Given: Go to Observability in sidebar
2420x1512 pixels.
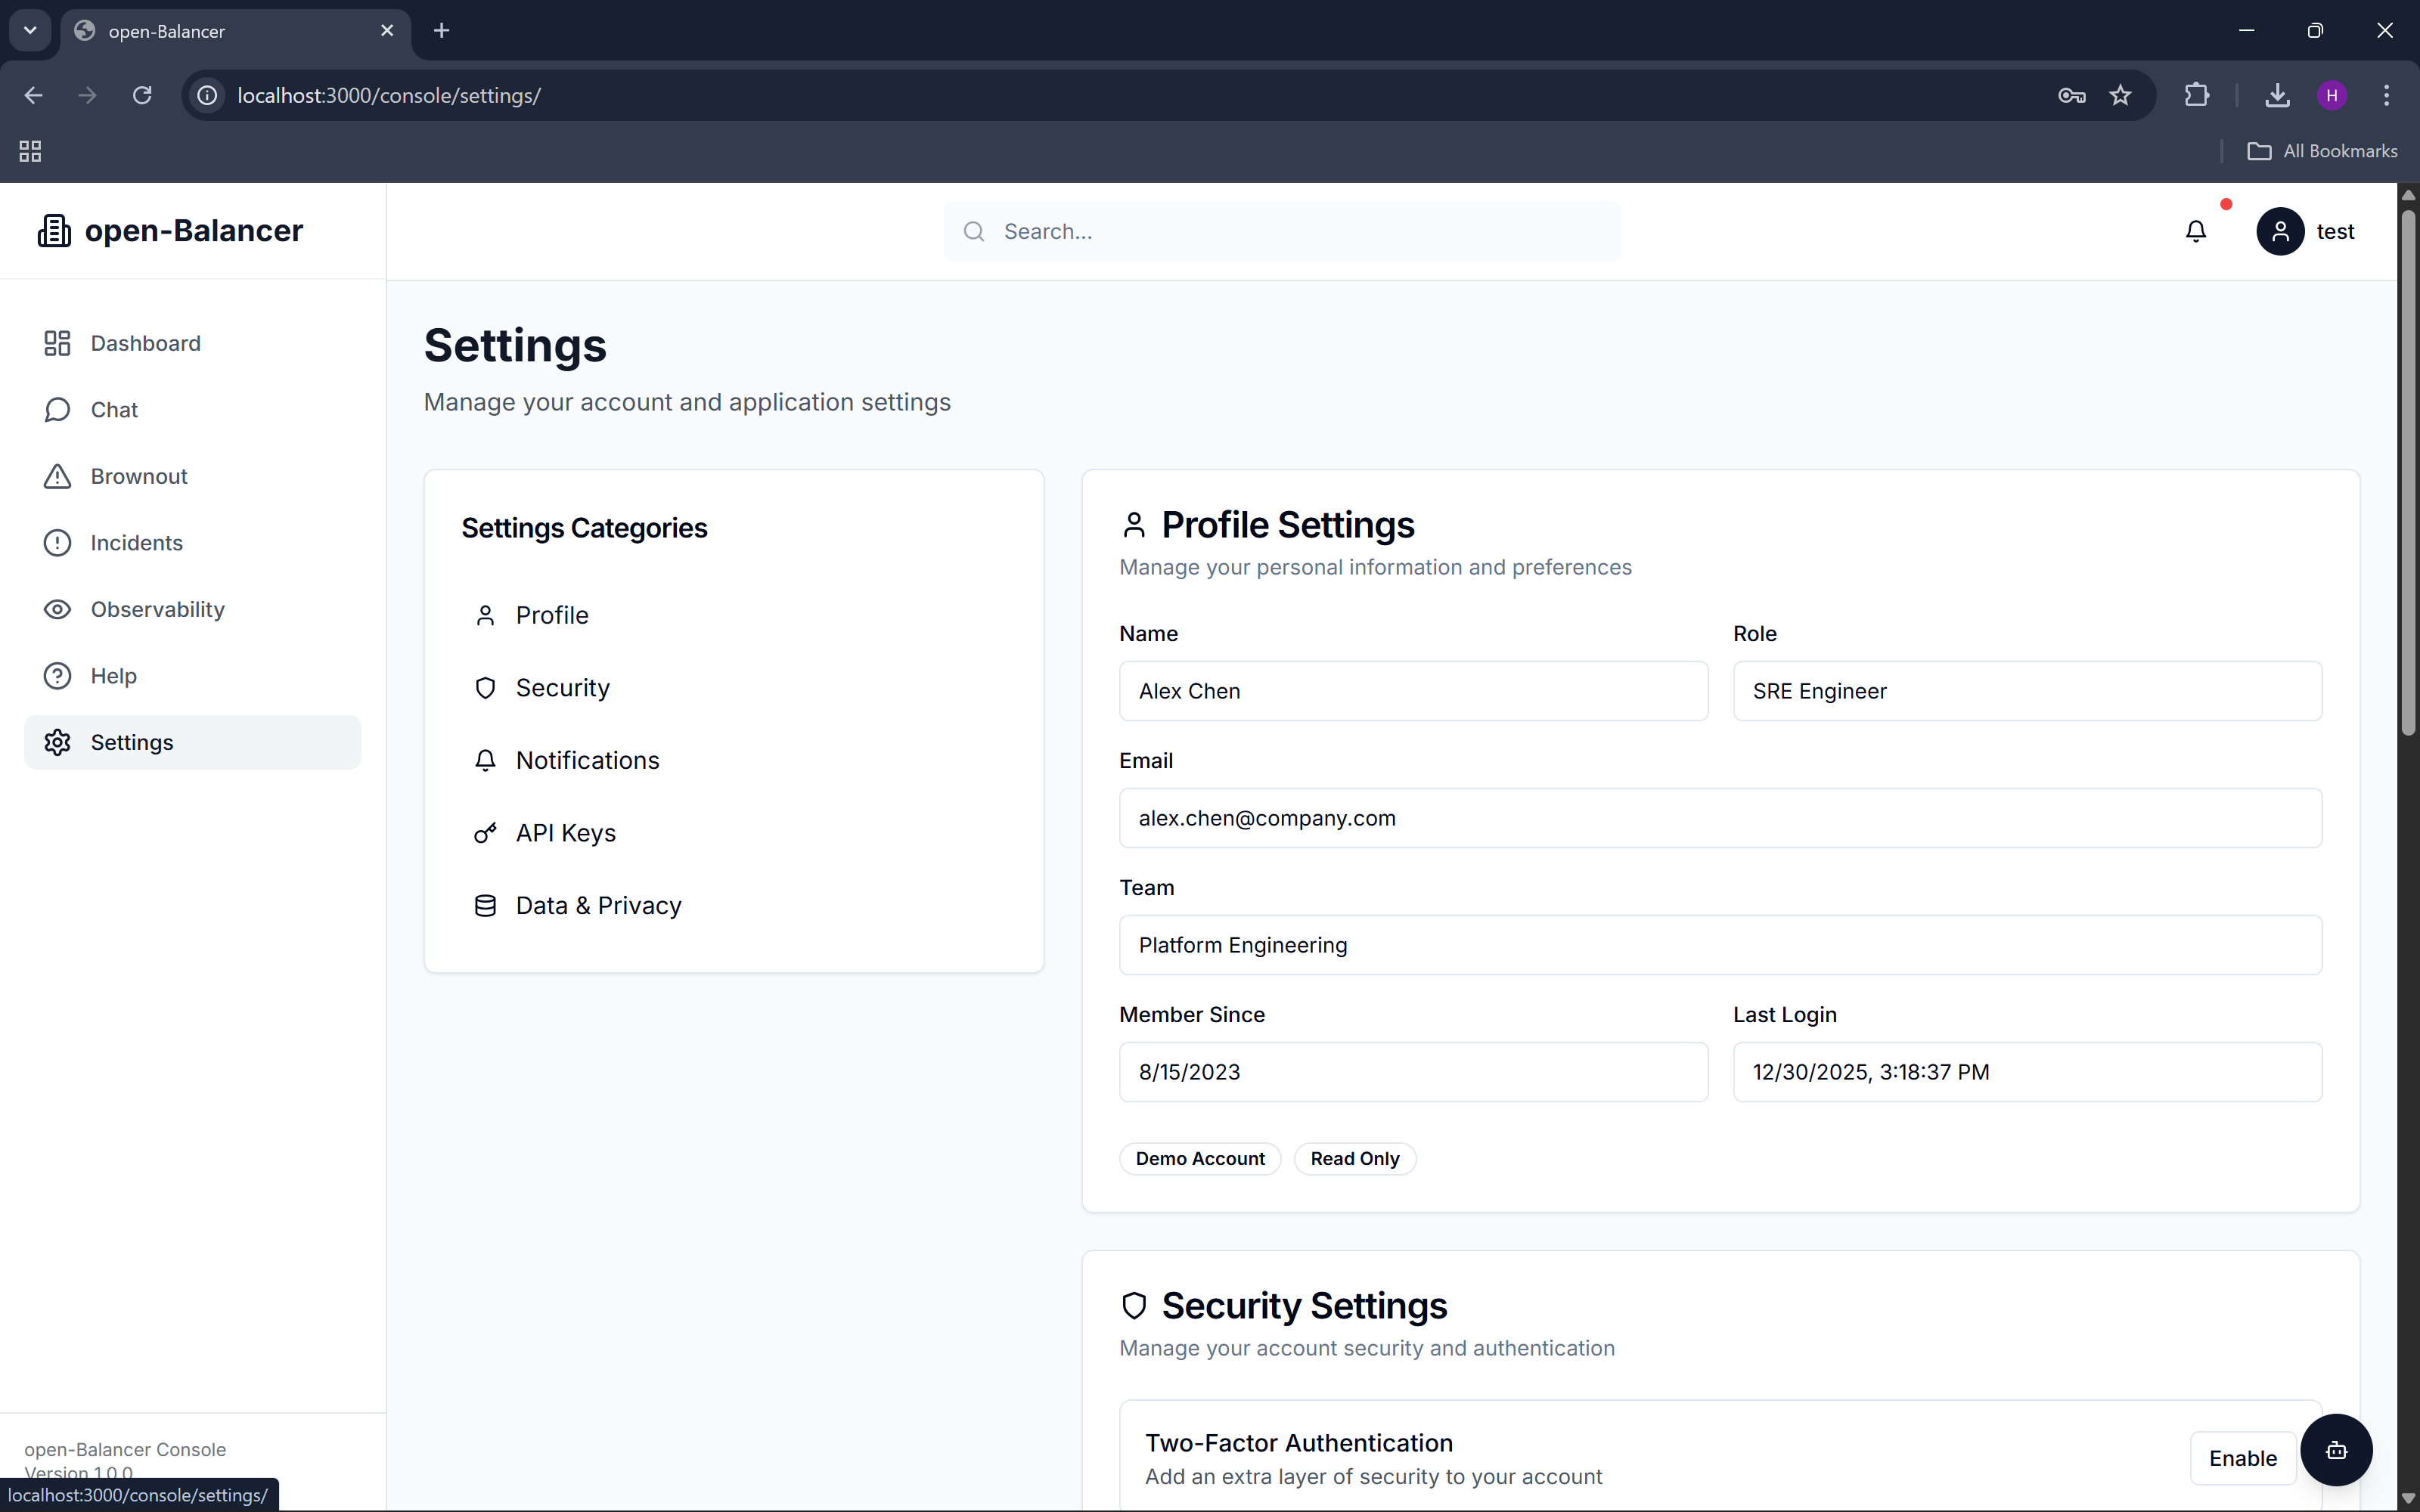Looking at the screenshot, I should tap(157, 609).
